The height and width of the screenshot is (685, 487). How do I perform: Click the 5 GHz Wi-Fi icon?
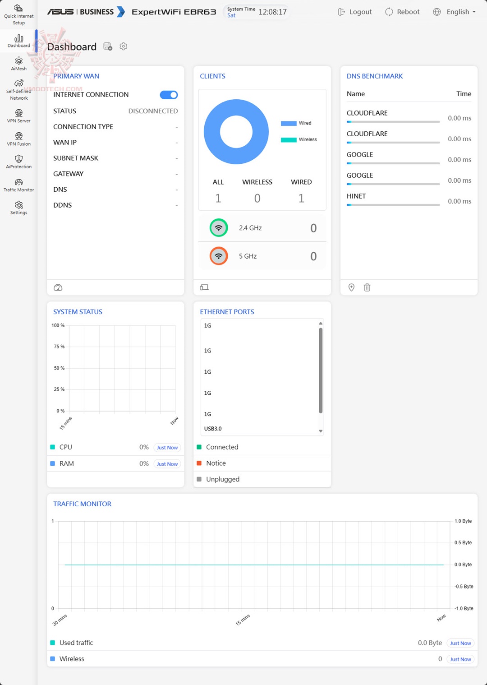219,256
